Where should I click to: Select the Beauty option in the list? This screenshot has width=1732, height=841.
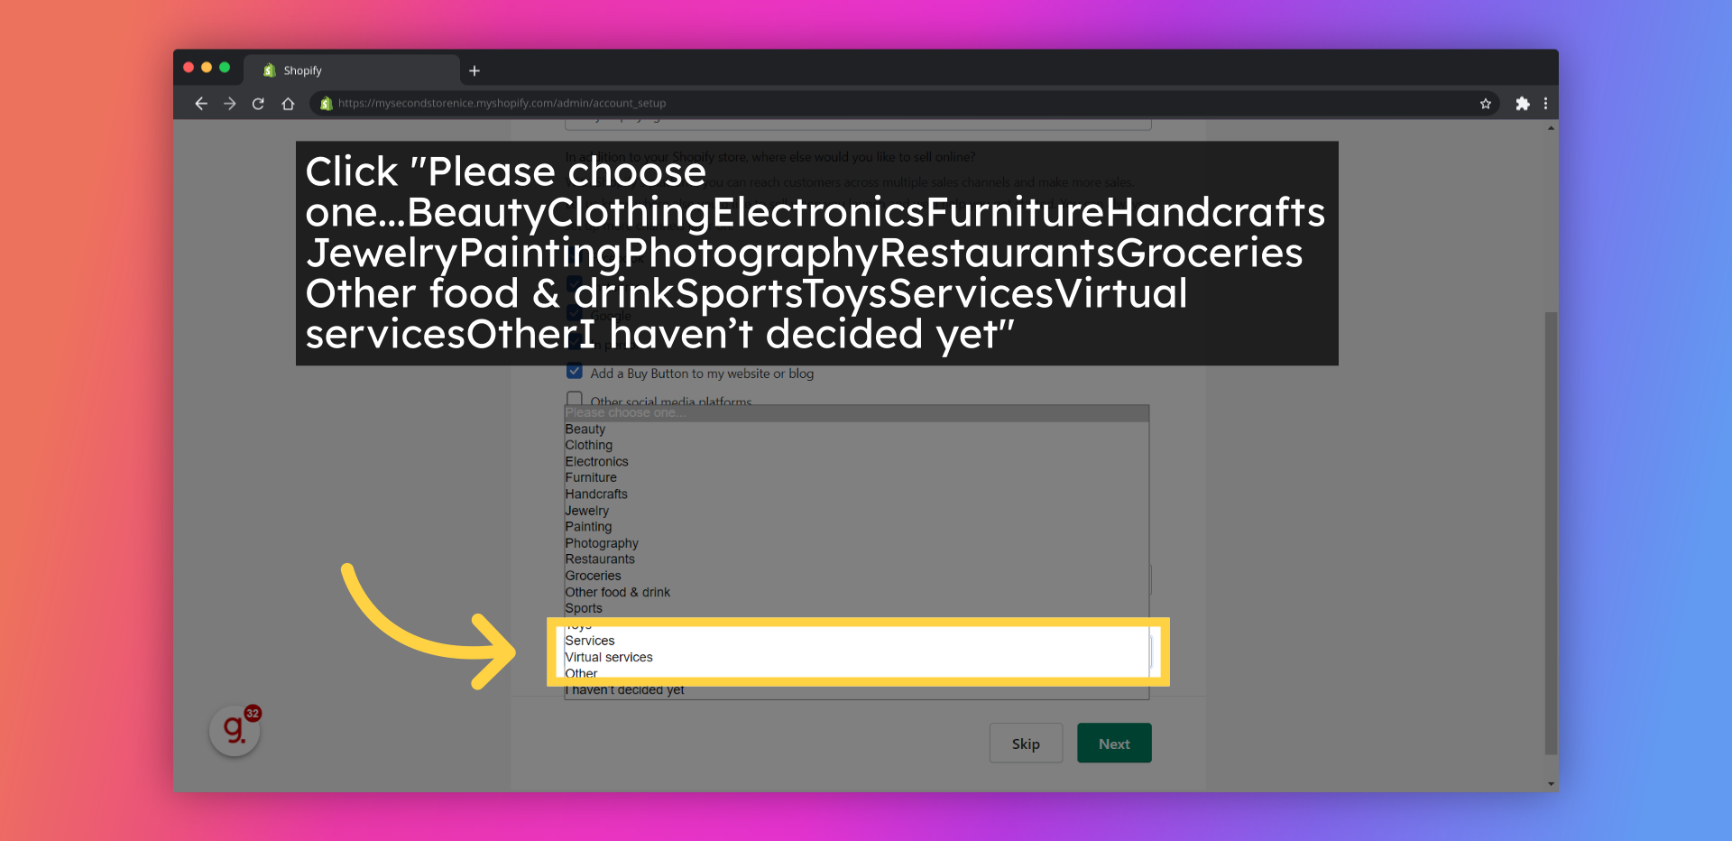856,430
